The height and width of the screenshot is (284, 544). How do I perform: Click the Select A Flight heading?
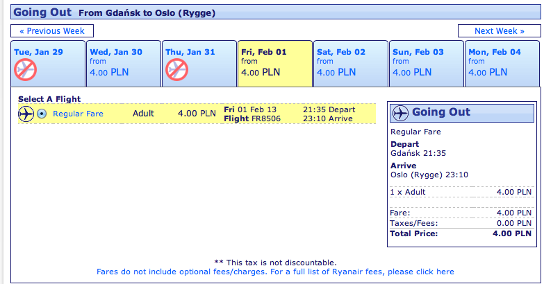49,99
